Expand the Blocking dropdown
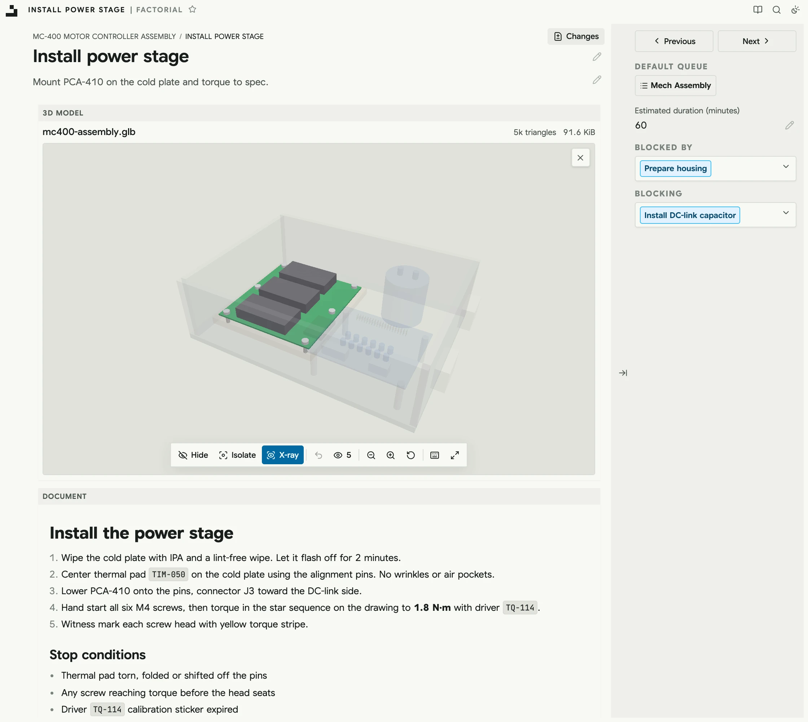This screenshot has width=808, height=722. 786,213
